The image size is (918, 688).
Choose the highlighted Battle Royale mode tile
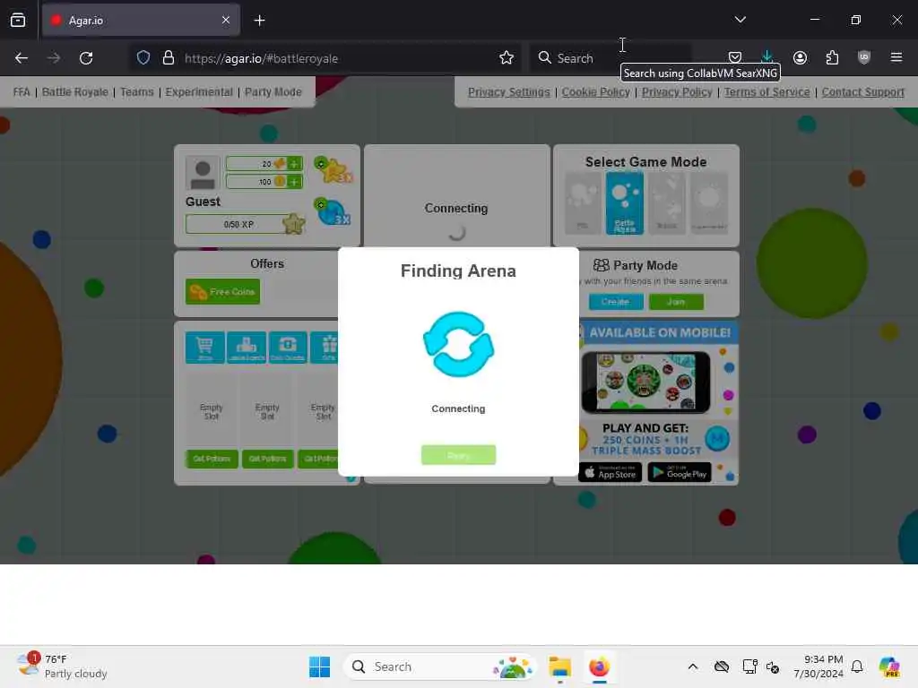pos(624,203)
